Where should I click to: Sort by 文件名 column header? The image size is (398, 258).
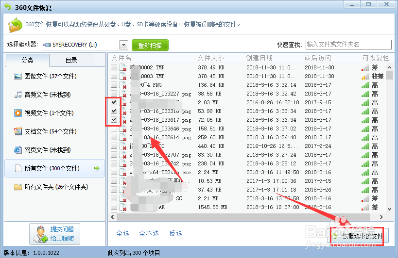coord(121,58)
